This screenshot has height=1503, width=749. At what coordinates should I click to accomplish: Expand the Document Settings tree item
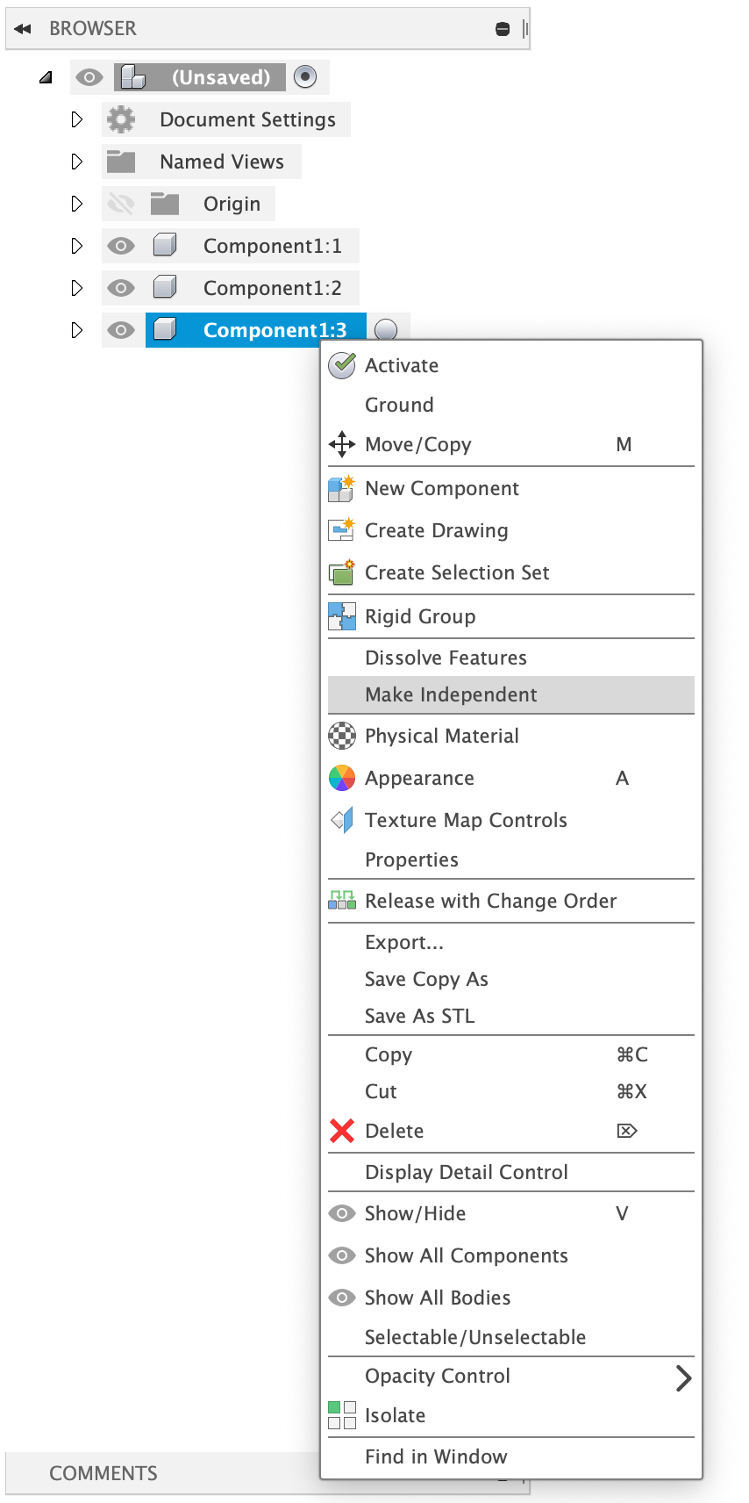[x=77, y=119]
